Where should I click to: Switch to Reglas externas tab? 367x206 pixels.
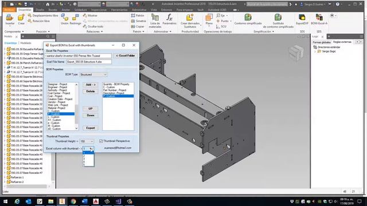[342, 42]
